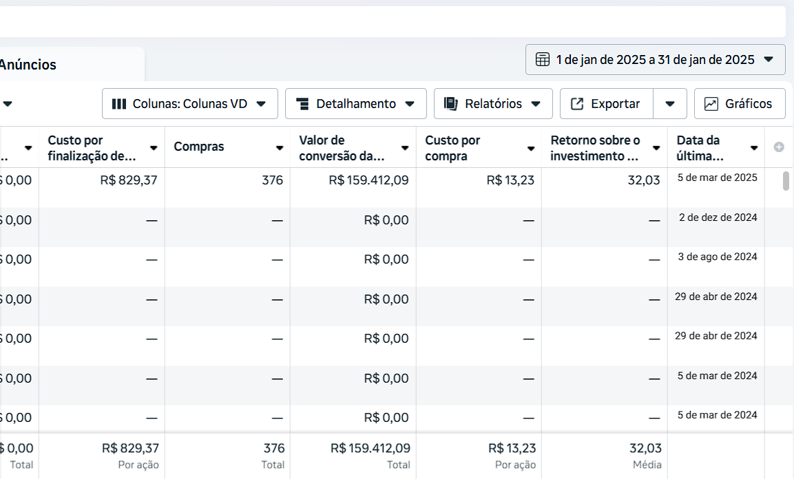Click the calendar icon in date range selector
Screen dimensions: 794x479
pyautogui.click(x=543, y=60)
